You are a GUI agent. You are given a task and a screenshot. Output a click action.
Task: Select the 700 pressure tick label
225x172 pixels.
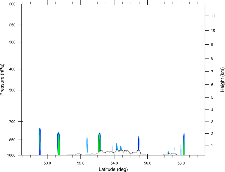12,121
